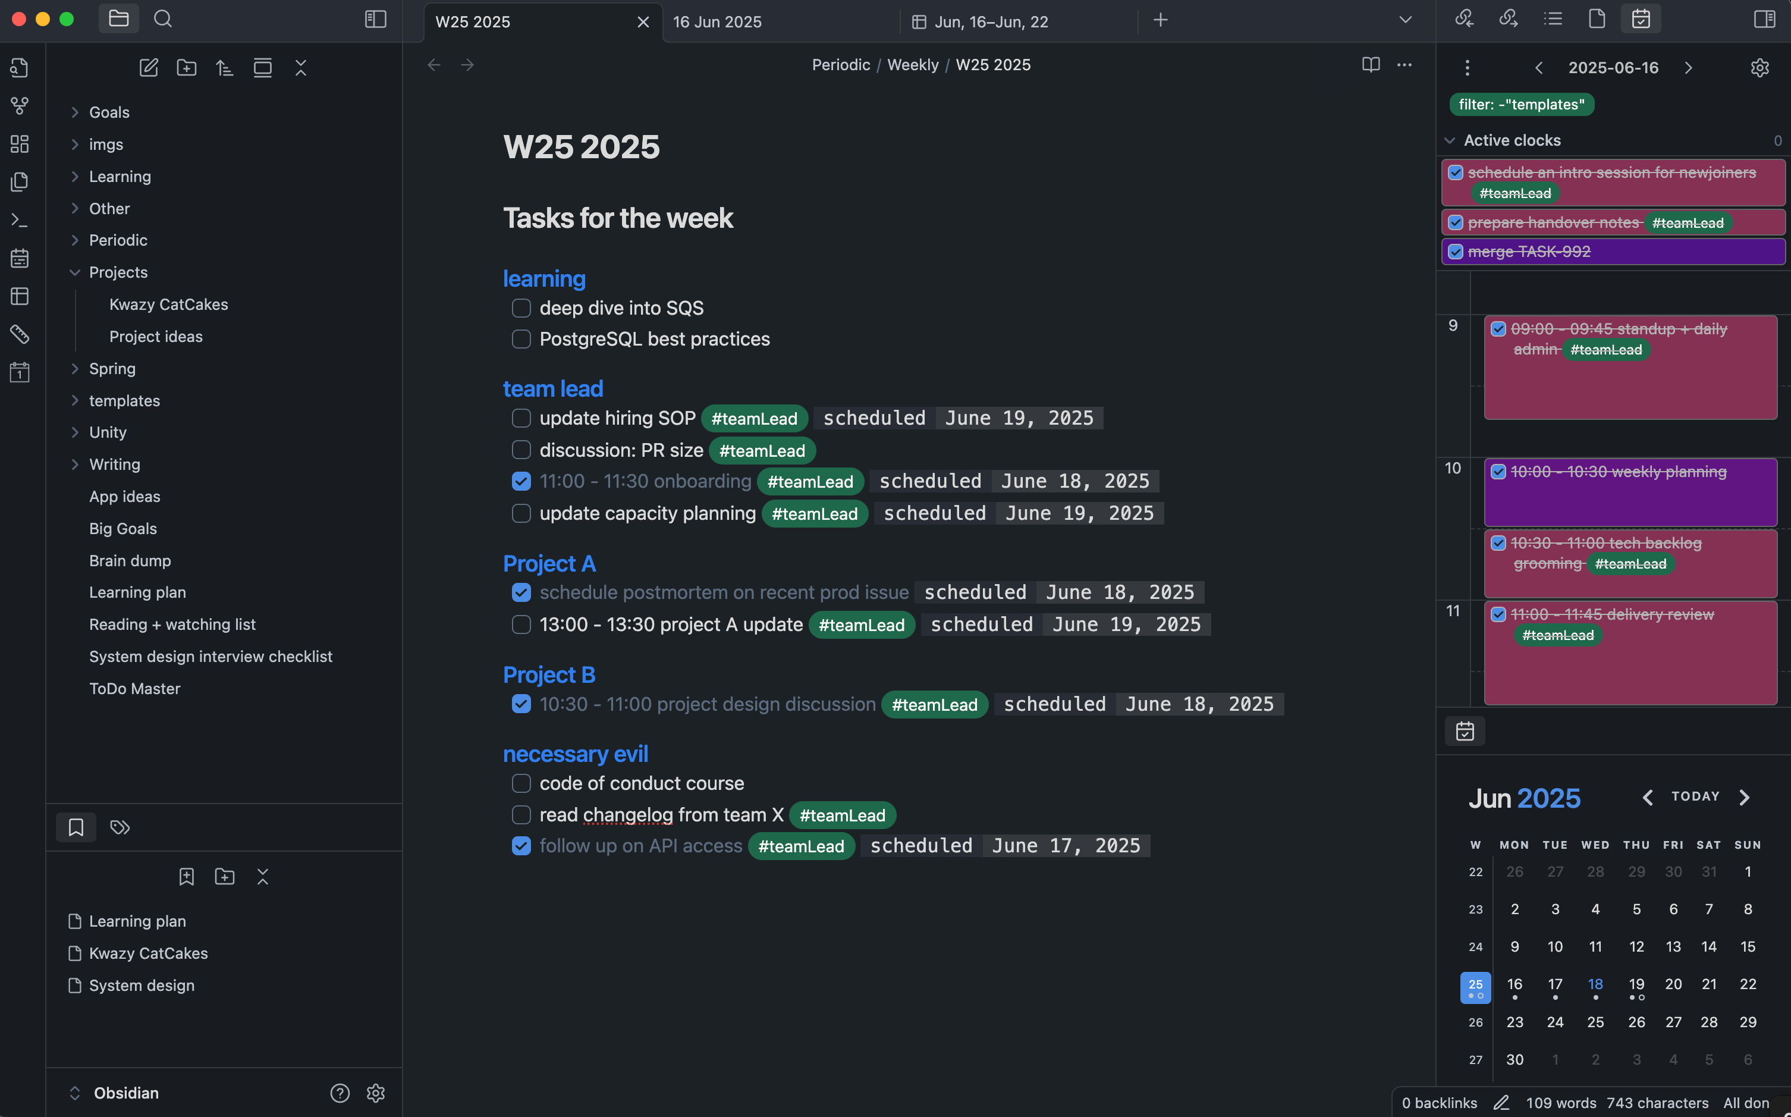Collapse the Projects folder

[74, 272]
